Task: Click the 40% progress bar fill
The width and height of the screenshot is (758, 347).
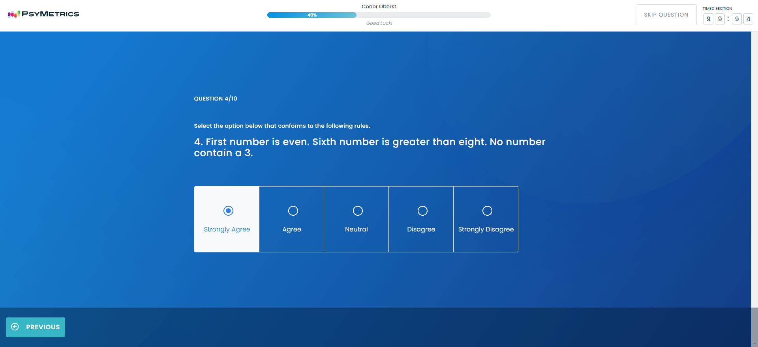Action: (x=311, y=15)
